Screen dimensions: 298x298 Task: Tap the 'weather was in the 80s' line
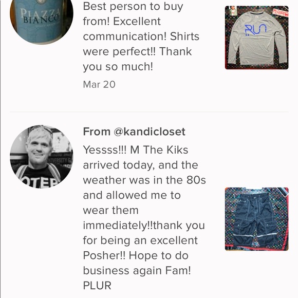click(x=144, y=180)
